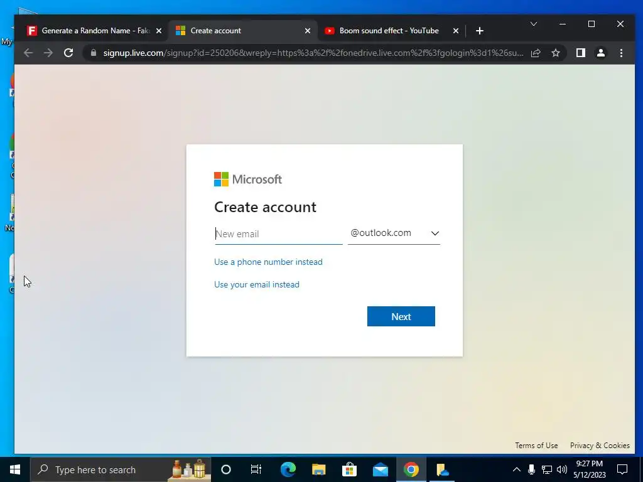Open the Windows Start menu
Image resolution: width=643 pixels, height=482 pixels.
[x=15, y=469]
